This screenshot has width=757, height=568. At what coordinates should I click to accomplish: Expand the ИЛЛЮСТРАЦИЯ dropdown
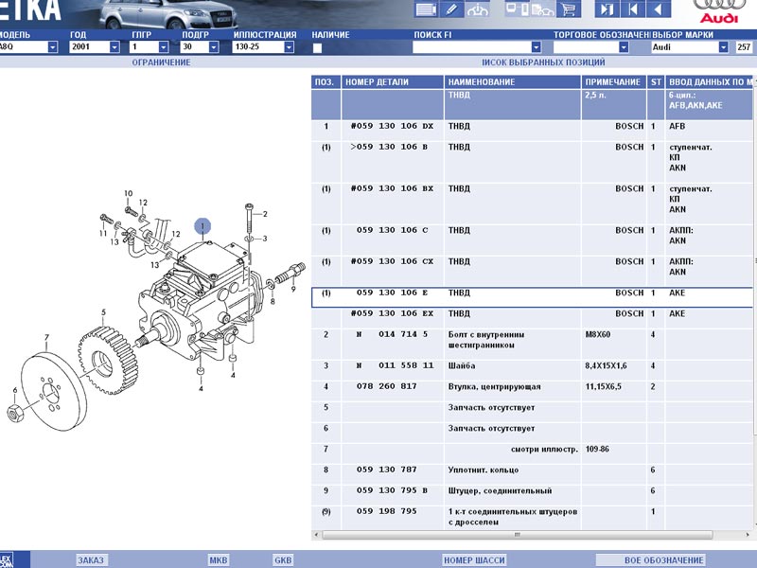point(290,46)
